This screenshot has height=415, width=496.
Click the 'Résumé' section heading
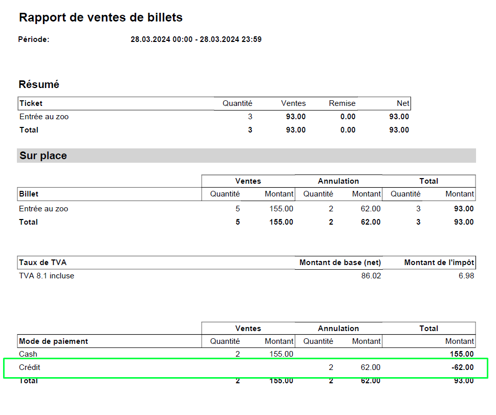coord(39,84)
